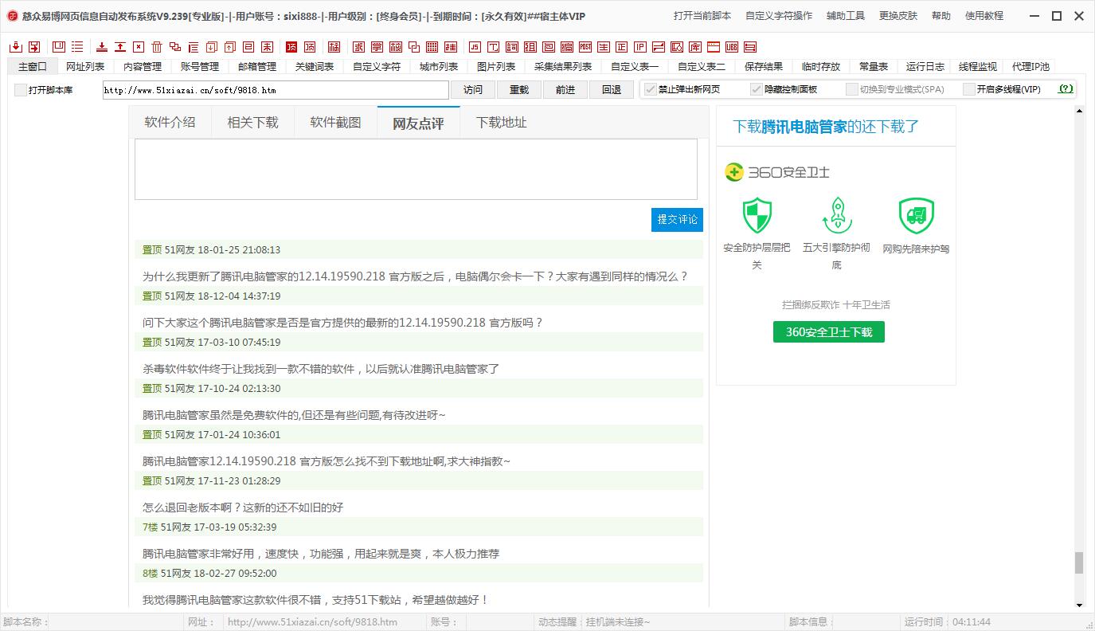Viewport: 1095px width, 631px height.
Task: Click the 360安全卫士下载 green button
Action: coord(829,332)
